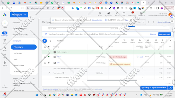Click the Refresh icon in header
Image resolution: width=175 pixels, height=98 pixels.
[x=117, y=13]
